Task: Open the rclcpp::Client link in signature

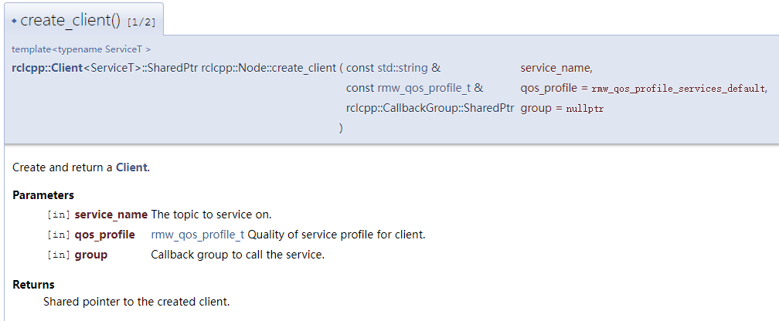Action: 46,68
